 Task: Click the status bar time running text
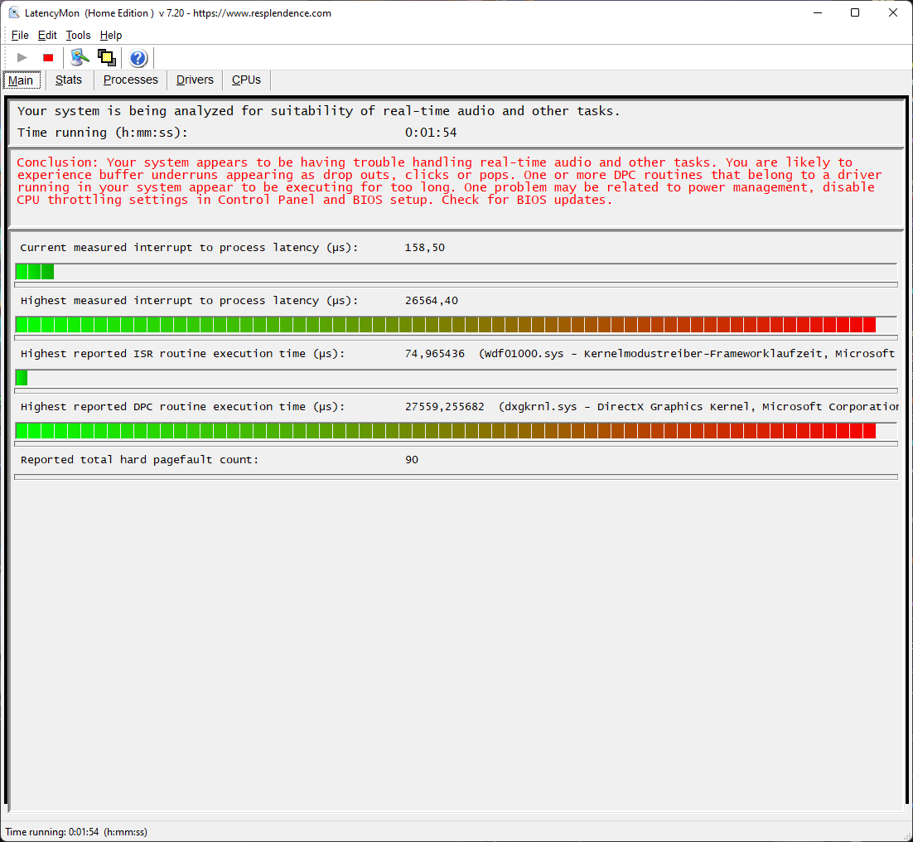(x=76, y=831)
